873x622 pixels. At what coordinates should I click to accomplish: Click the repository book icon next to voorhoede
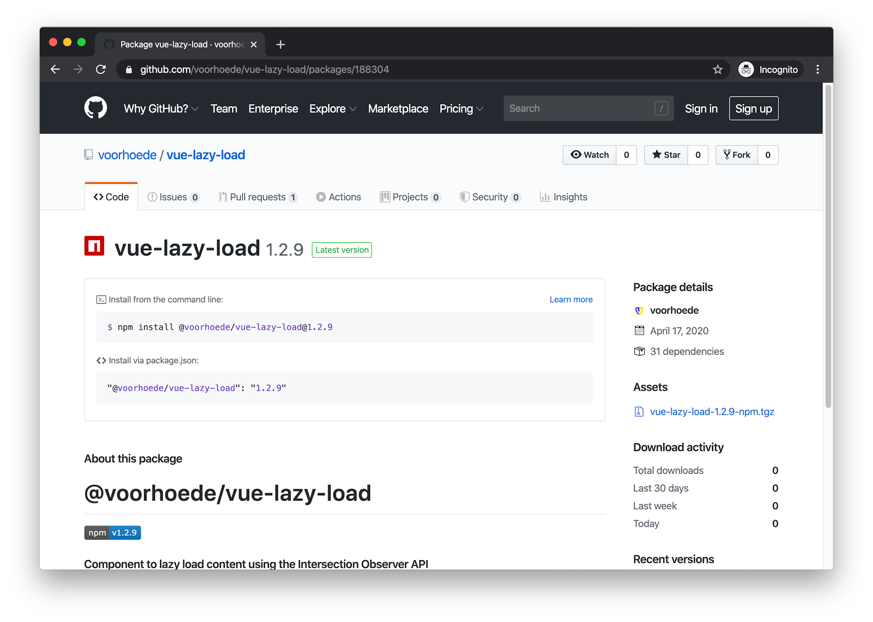tap(88, 155)
